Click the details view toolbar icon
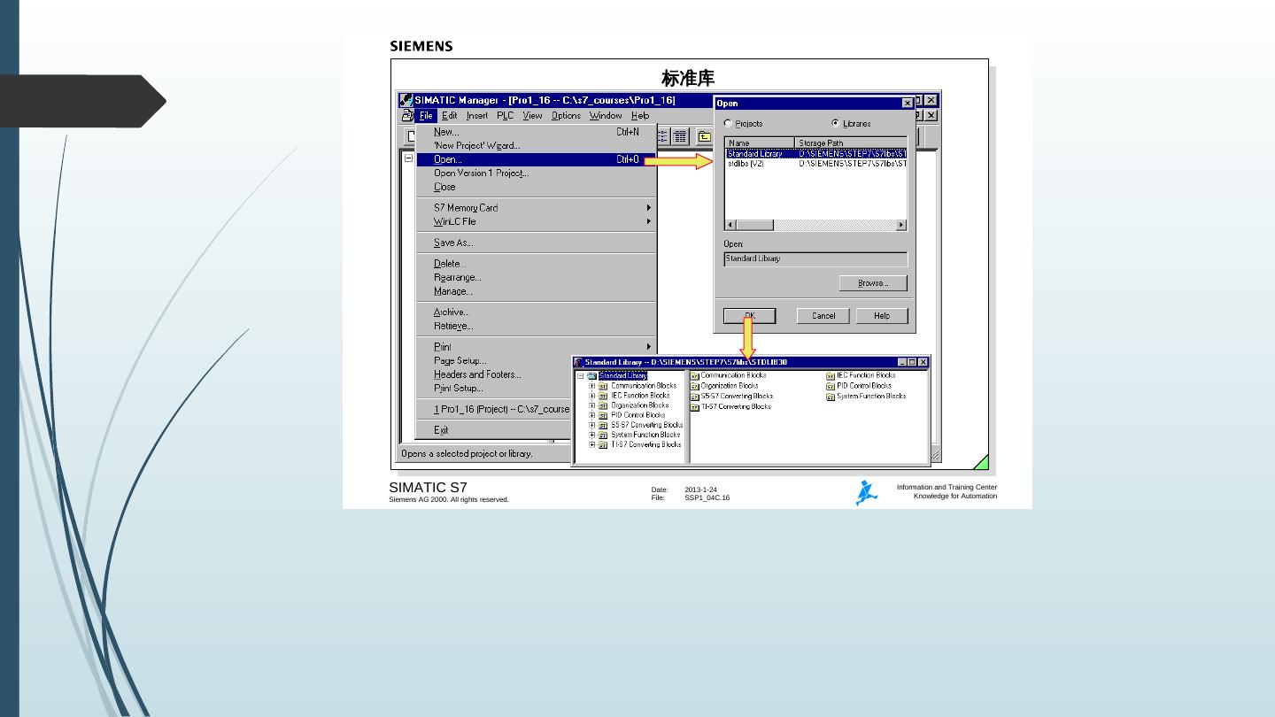The height and width of the screenshot is (717, 1275). click(x=680, y=136)
